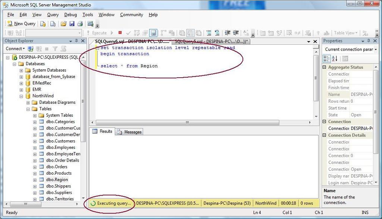Collapse the Tables folder
This screenshot has width=382, height=219.
(x=28, y=109)
